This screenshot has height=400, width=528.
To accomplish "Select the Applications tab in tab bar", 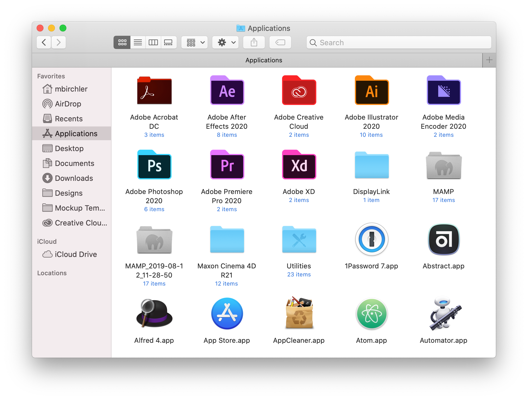I will click(257, 60).
